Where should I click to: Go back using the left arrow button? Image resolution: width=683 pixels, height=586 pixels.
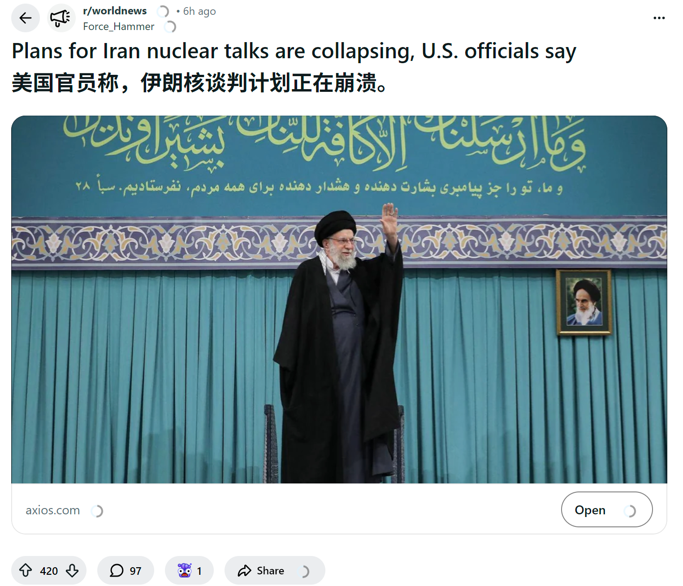point(26,18)
